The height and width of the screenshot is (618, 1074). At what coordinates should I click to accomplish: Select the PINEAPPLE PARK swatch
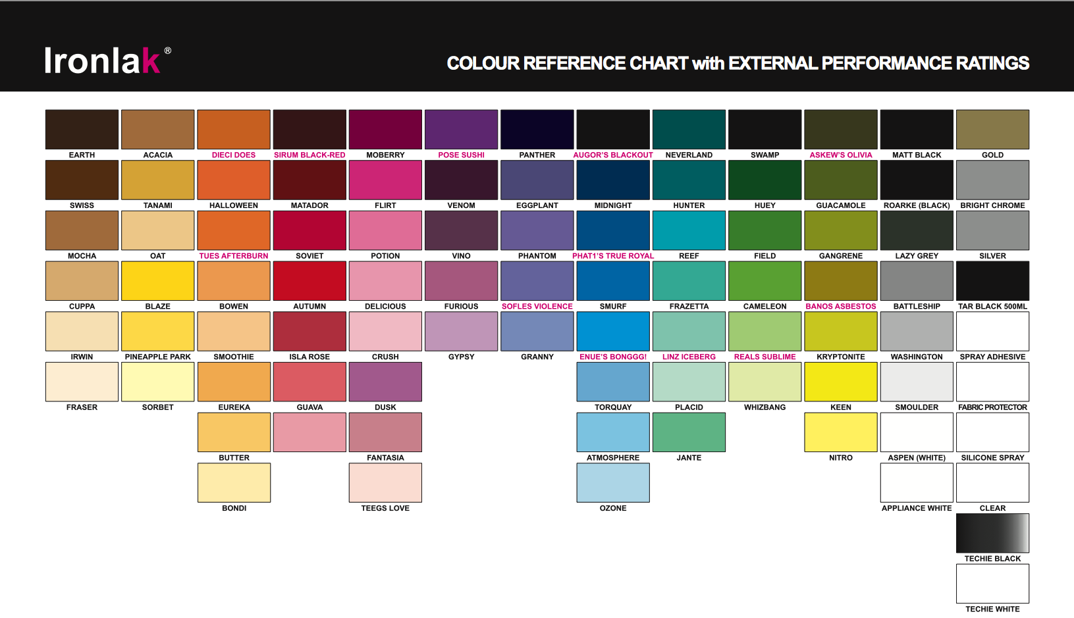(158, 332)
